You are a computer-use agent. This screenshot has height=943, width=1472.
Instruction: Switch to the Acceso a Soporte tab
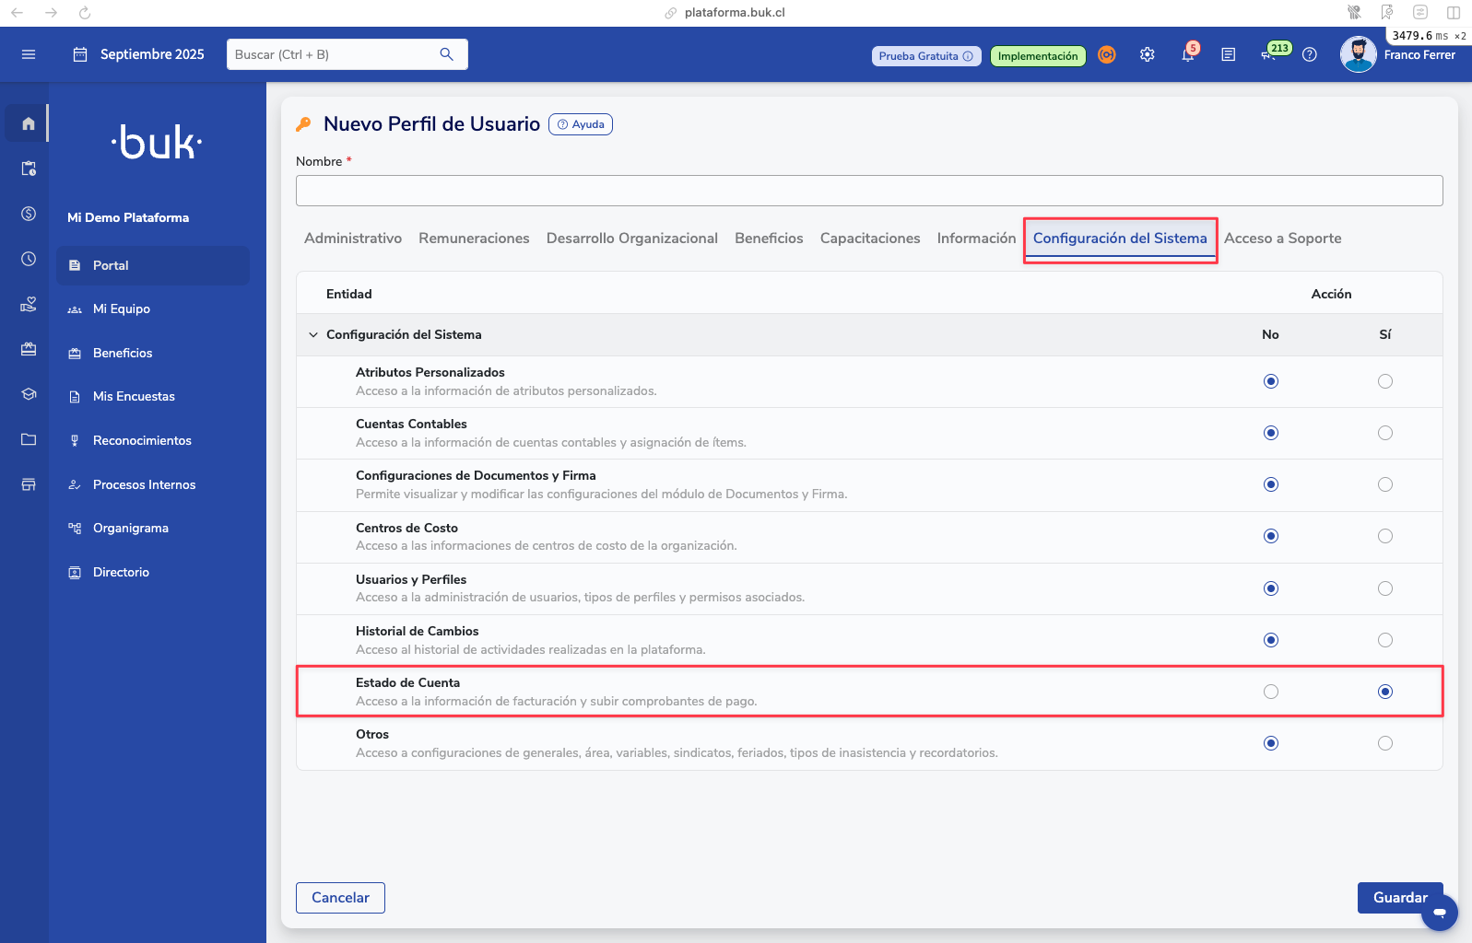pyautogui.click(x=1282, y=239)
